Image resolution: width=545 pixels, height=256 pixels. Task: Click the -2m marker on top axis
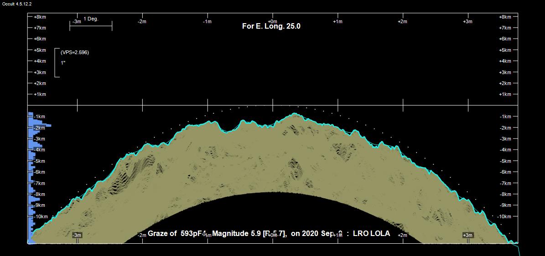[142, 21]
